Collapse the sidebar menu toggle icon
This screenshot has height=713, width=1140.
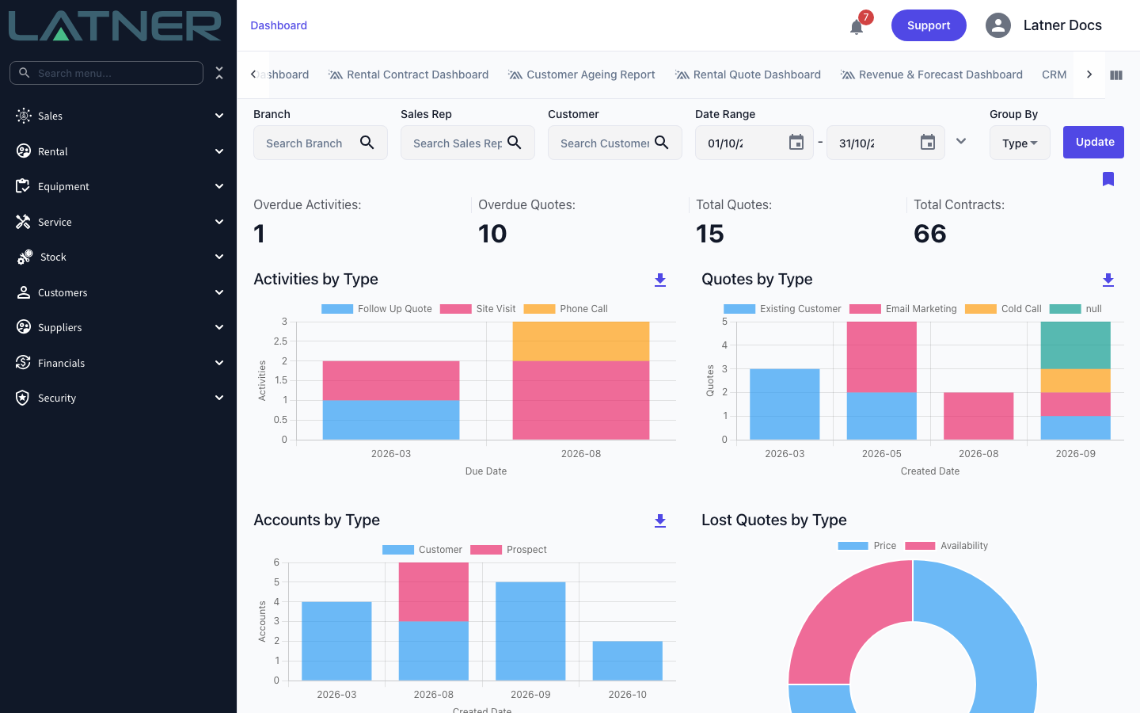pyautogui.click(x=219, y=73)
